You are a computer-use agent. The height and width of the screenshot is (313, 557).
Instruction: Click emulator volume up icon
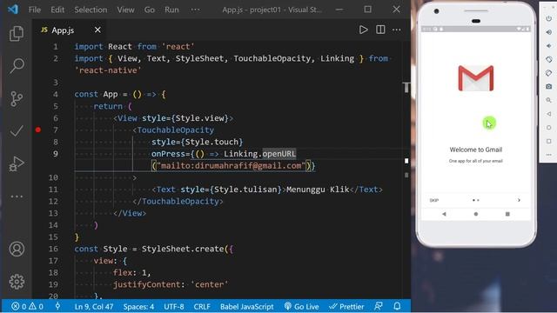(x=549, y=32)
